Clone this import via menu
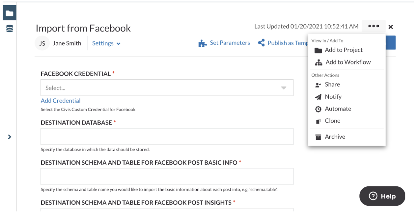The width and height of the screenshot is (417, 217). tap(332, 121)
